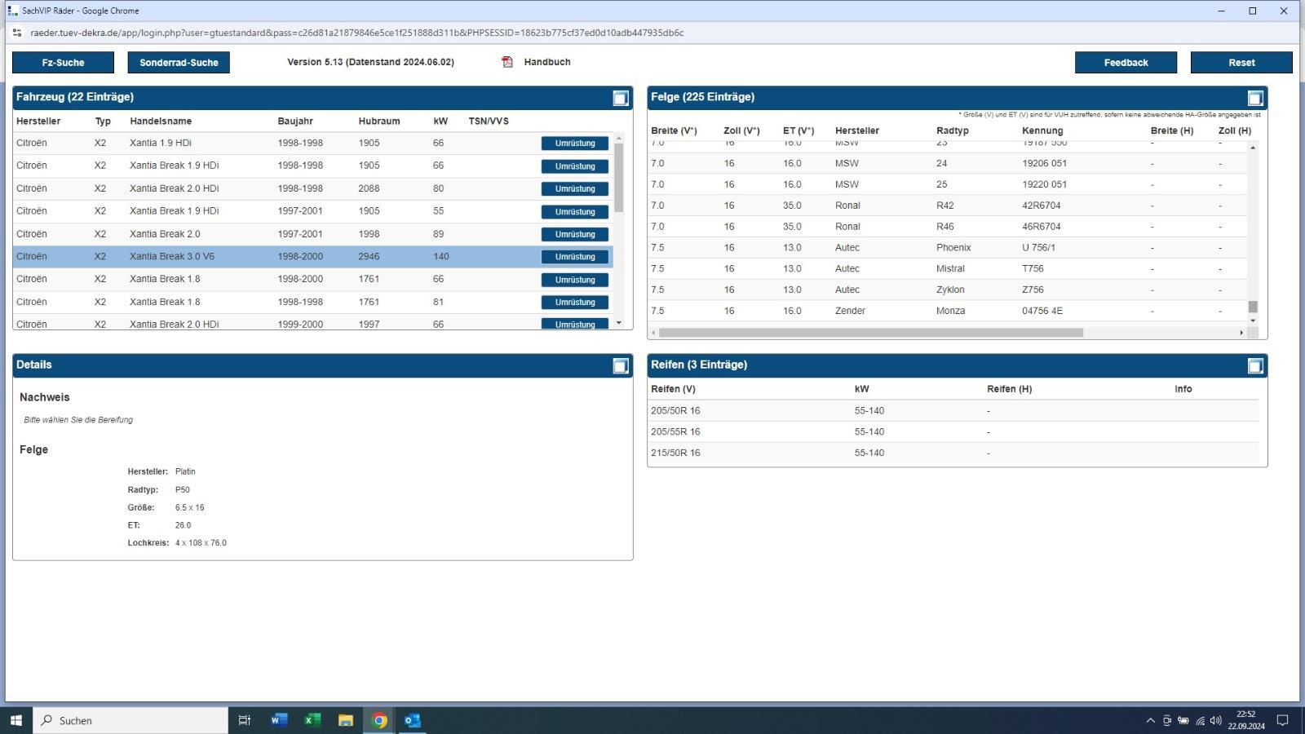Click Umrüstung for Xantia Break 1.9 HDi 55 kW
This screenshot has height=734, width=1305.
click(x=575, y=212)
